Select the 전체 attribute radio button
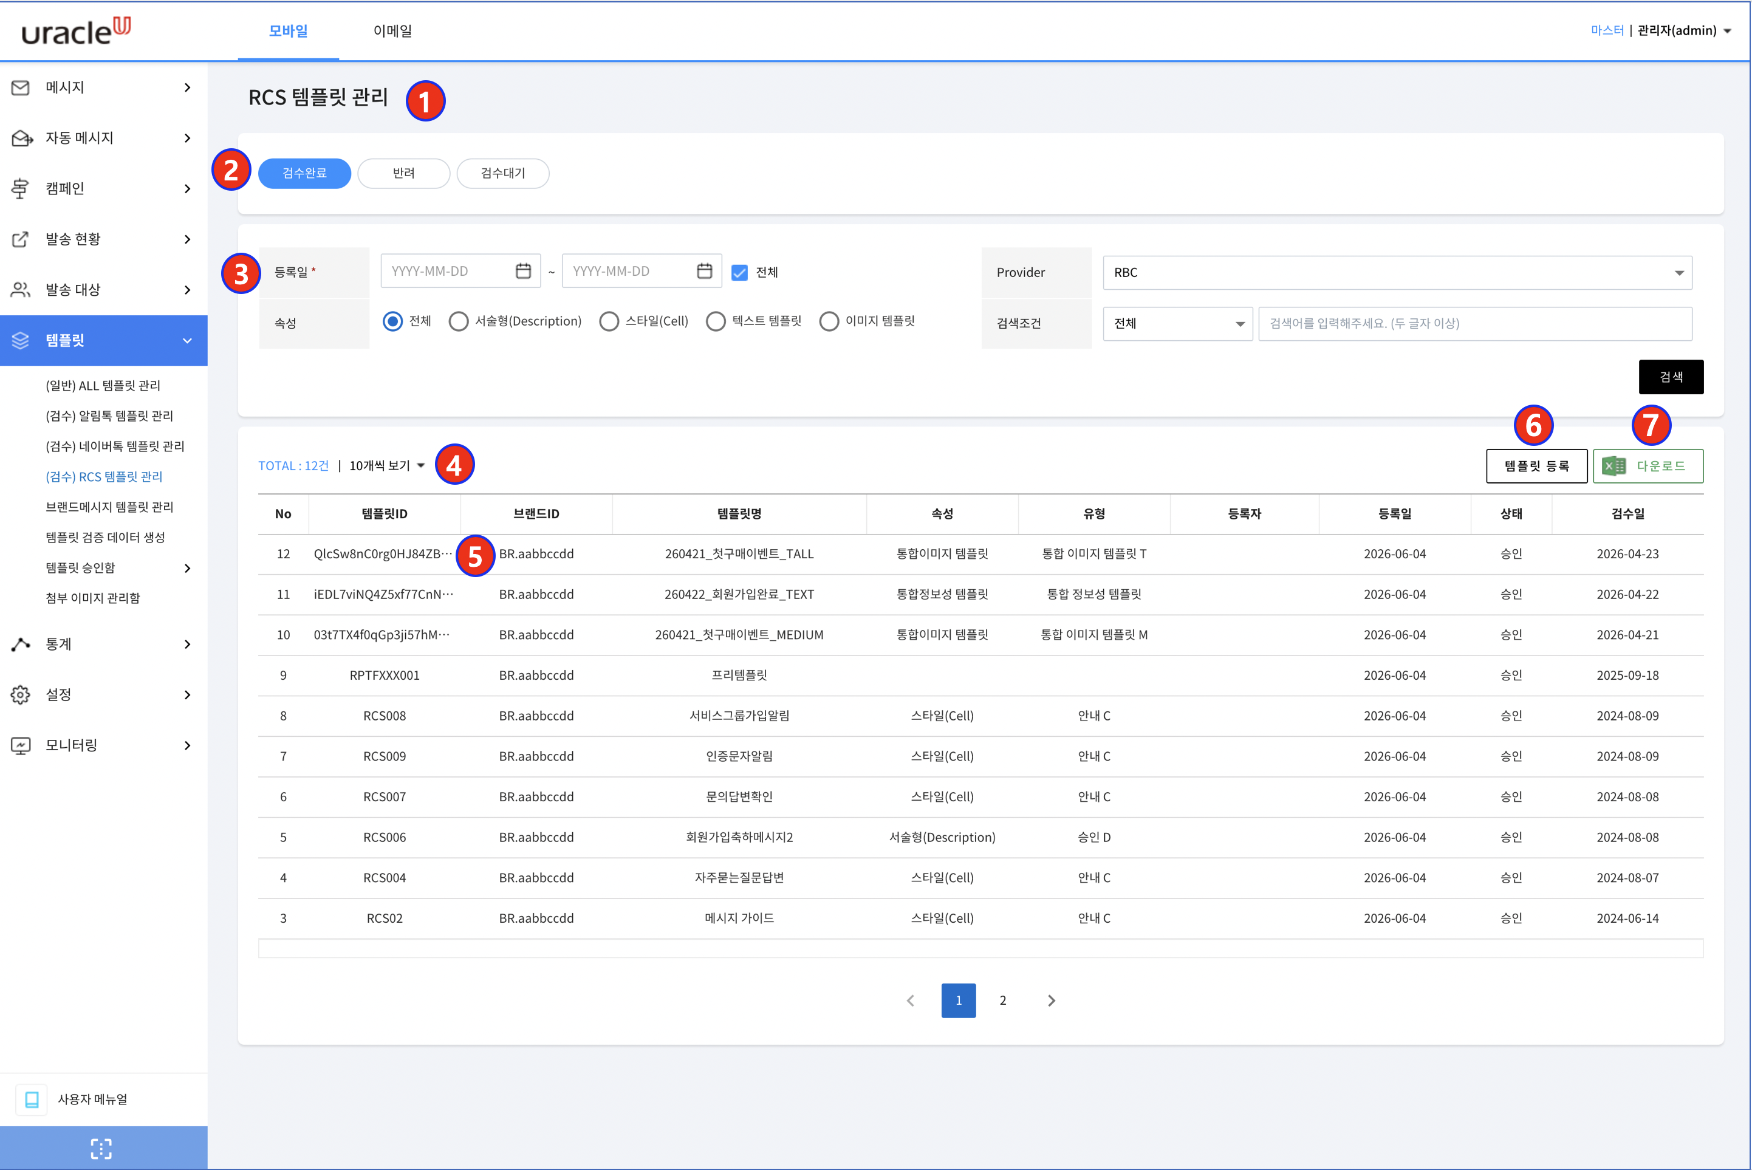The image size is (1752, 1170). click(x=392, y=321)
